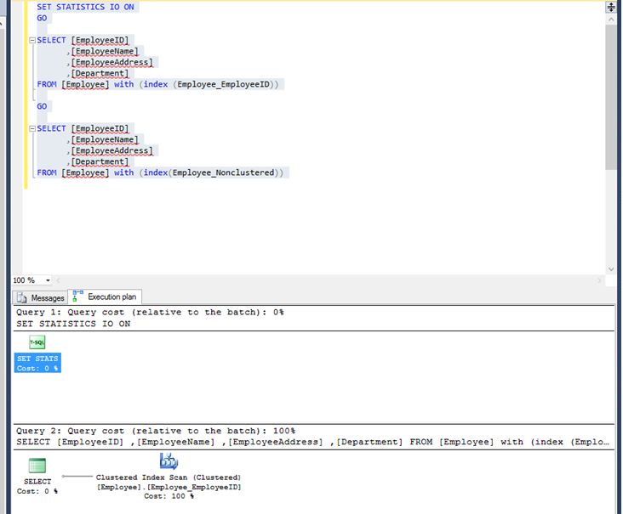Click the editor scrollbar down arrow
623x514 pixels.
pyautogui.click(x=611, y=269)
